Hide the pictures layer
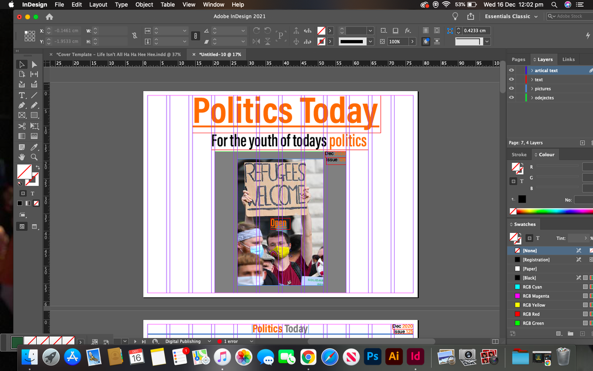This screenshot has height=371, width=593. (511, 88)
